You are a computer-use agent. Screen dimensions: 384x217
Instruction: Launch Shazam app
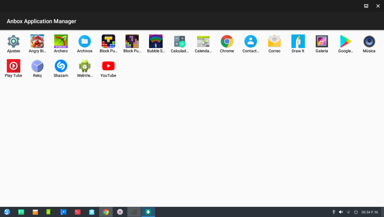(61, 66)
